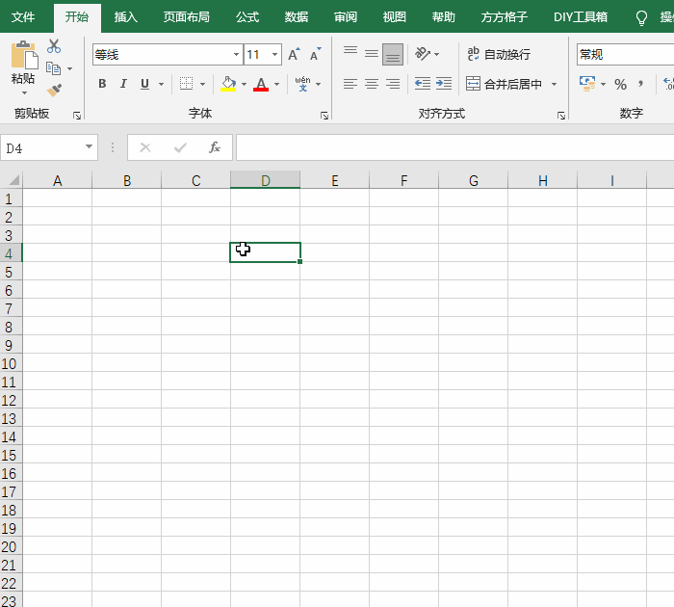Apply the borders icon

click(186, 84)
